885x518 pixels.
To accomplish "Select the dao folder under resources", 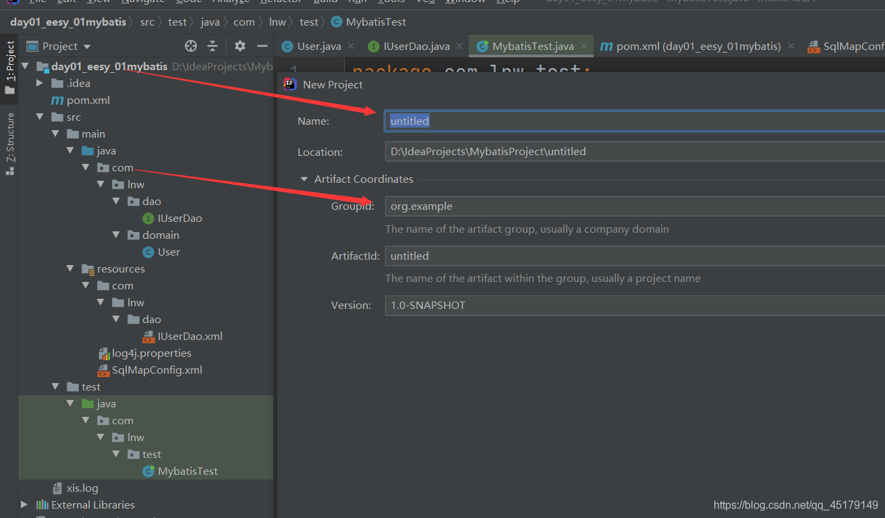I will point(152,319).
